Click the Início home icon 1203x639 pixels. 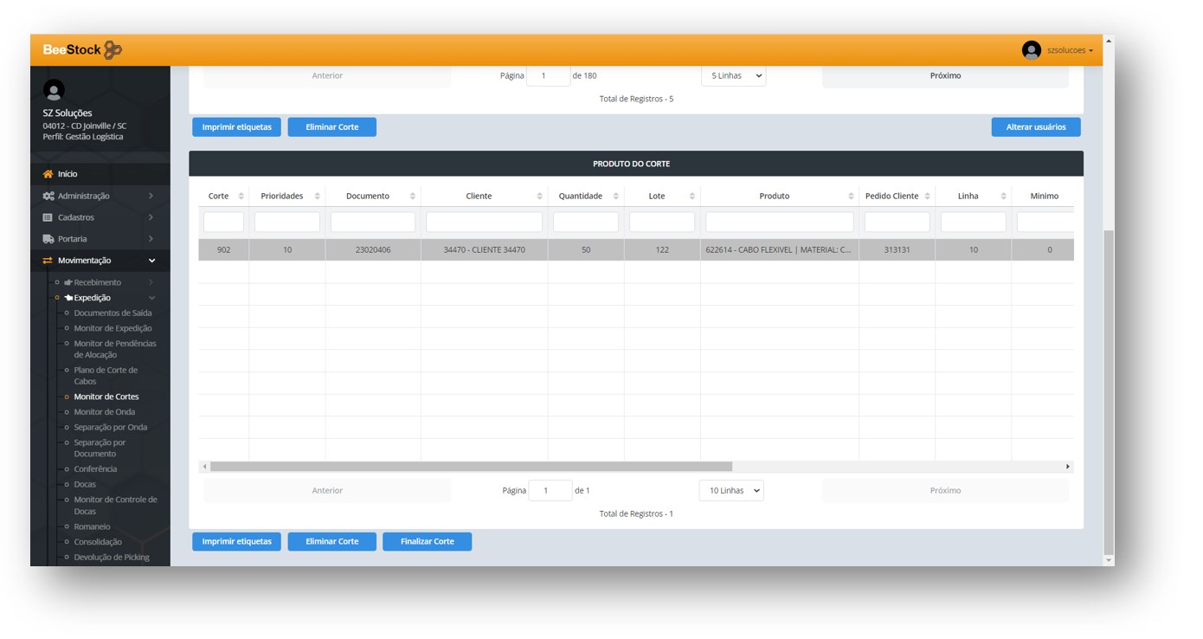click(x=48, y=174)
